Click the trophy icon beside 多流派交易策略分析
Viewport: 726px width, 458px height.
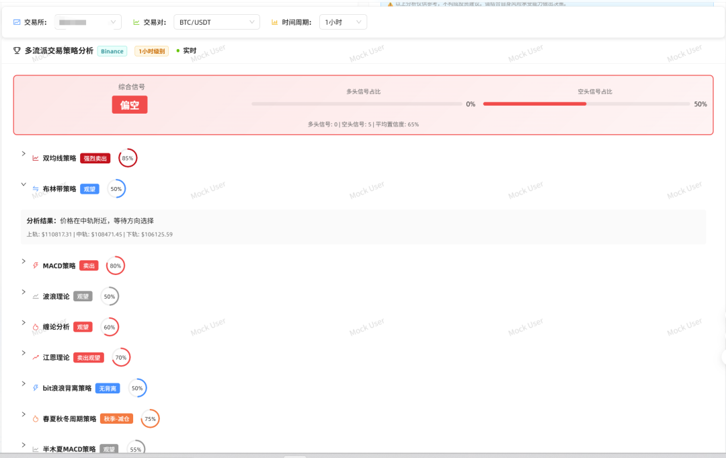[17, 51]
